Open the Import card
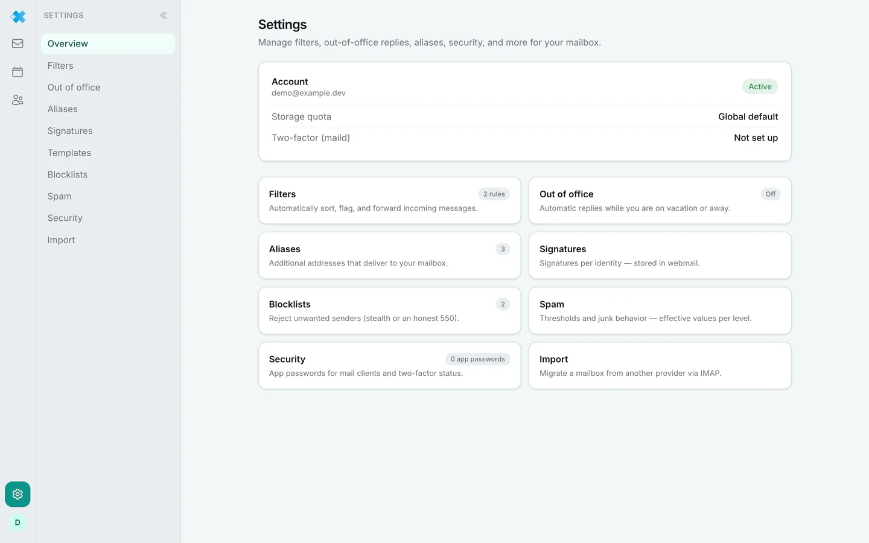The width and height of the screenshot is (869, 543). (x=660, y=366)
